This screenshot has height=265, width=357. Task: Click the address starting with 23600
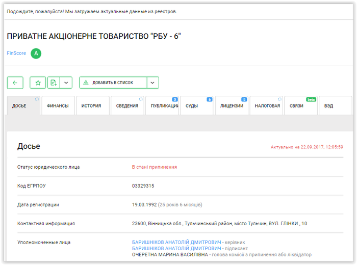pos(219,224)
